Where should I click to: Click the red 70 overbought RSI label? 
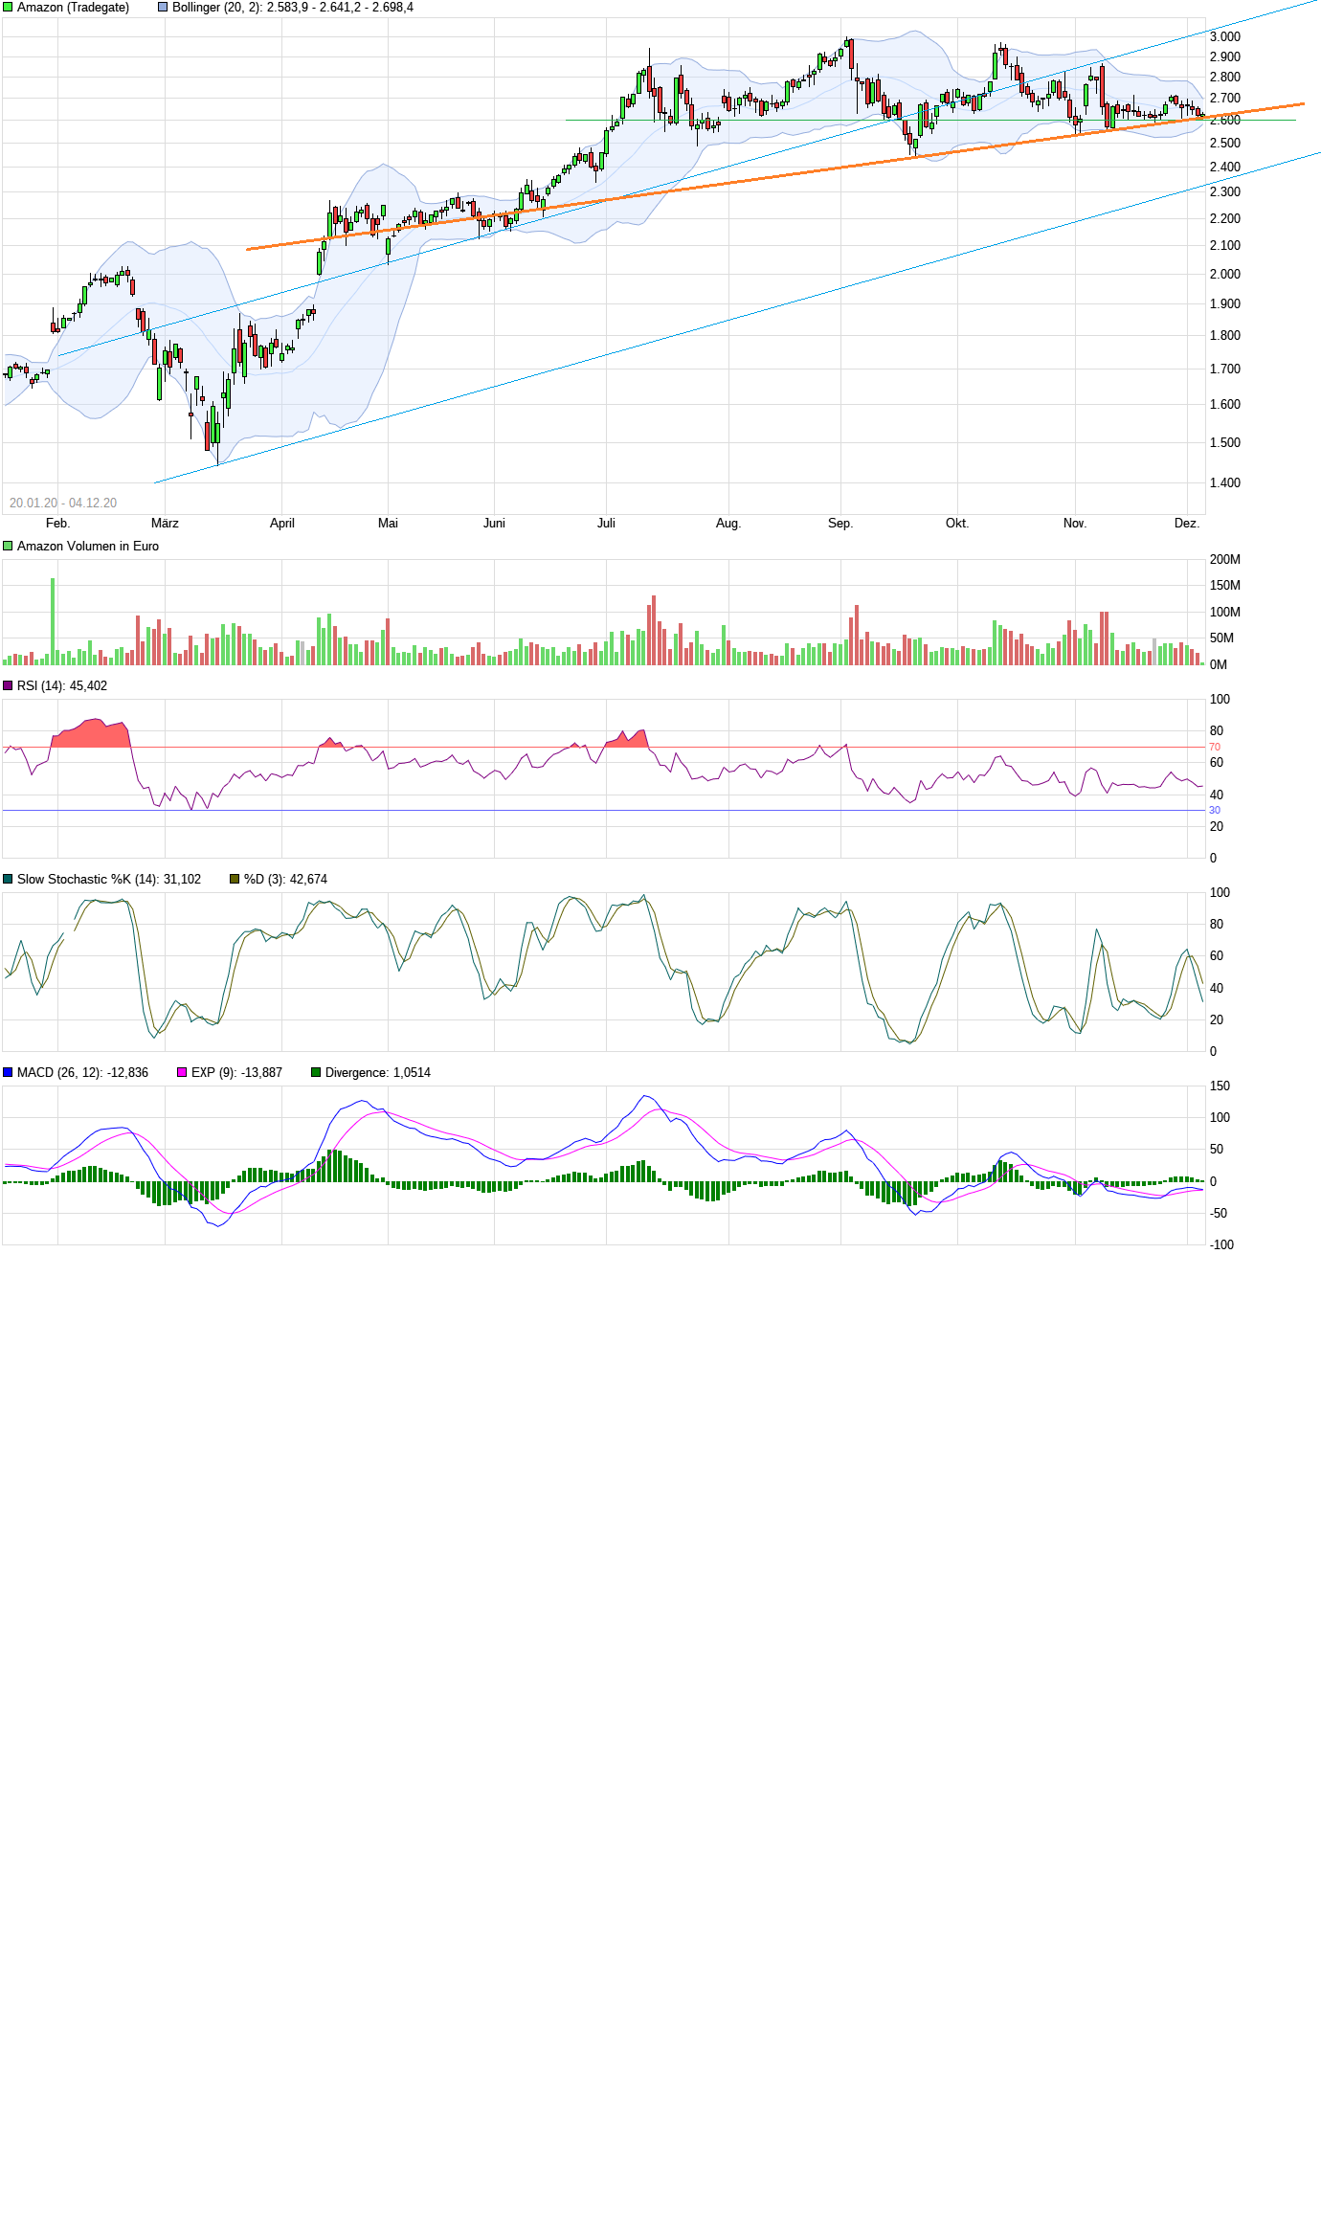(1215, 748)
